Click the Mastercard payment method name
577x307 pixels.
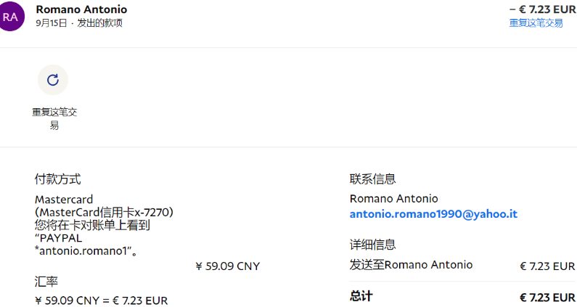[64, 200]
